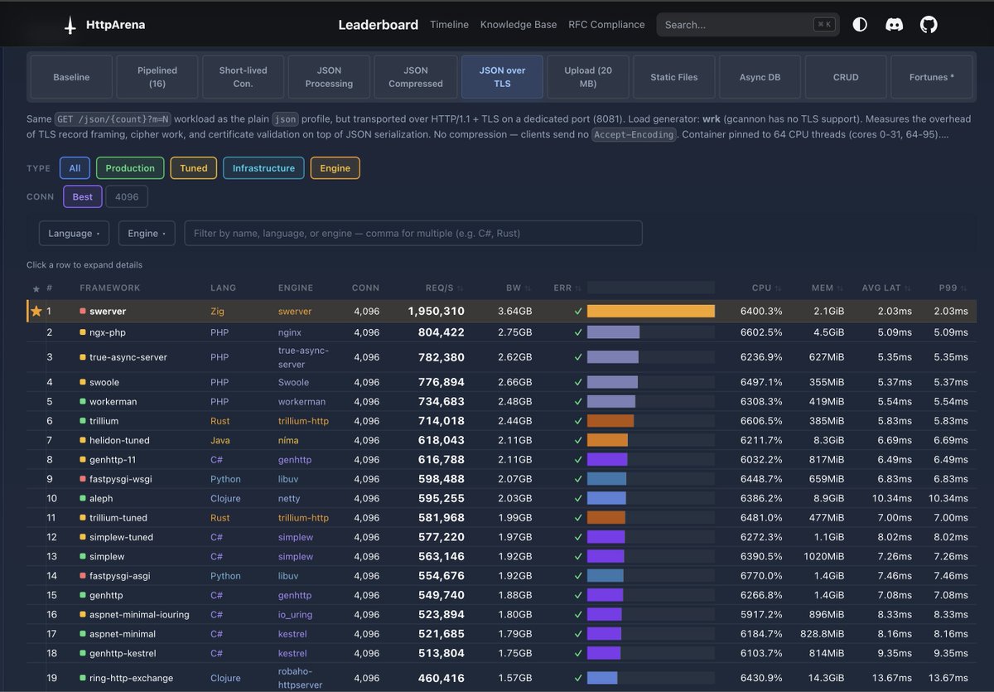Switch to the CRUD tab
This screenshot has height=692, width=994.
pos(846,77)
